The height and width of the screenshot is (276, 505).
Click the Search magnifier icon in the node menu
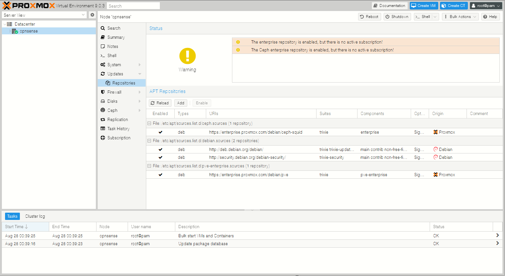[x=103, y=28]
